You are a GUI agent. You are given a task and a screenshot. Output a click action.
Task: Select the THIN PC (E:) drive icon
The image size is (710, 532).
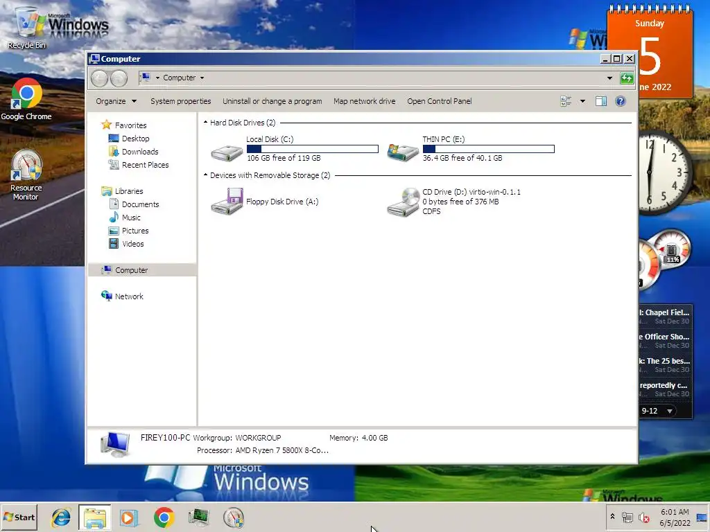403,152
